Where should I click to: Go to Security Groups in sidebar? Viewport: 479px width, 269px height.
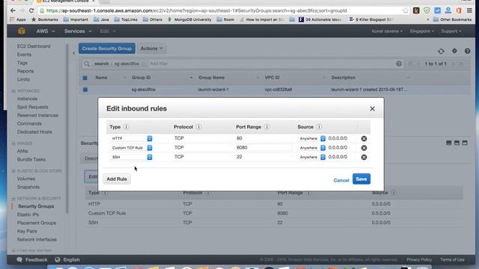pos(36,206)
